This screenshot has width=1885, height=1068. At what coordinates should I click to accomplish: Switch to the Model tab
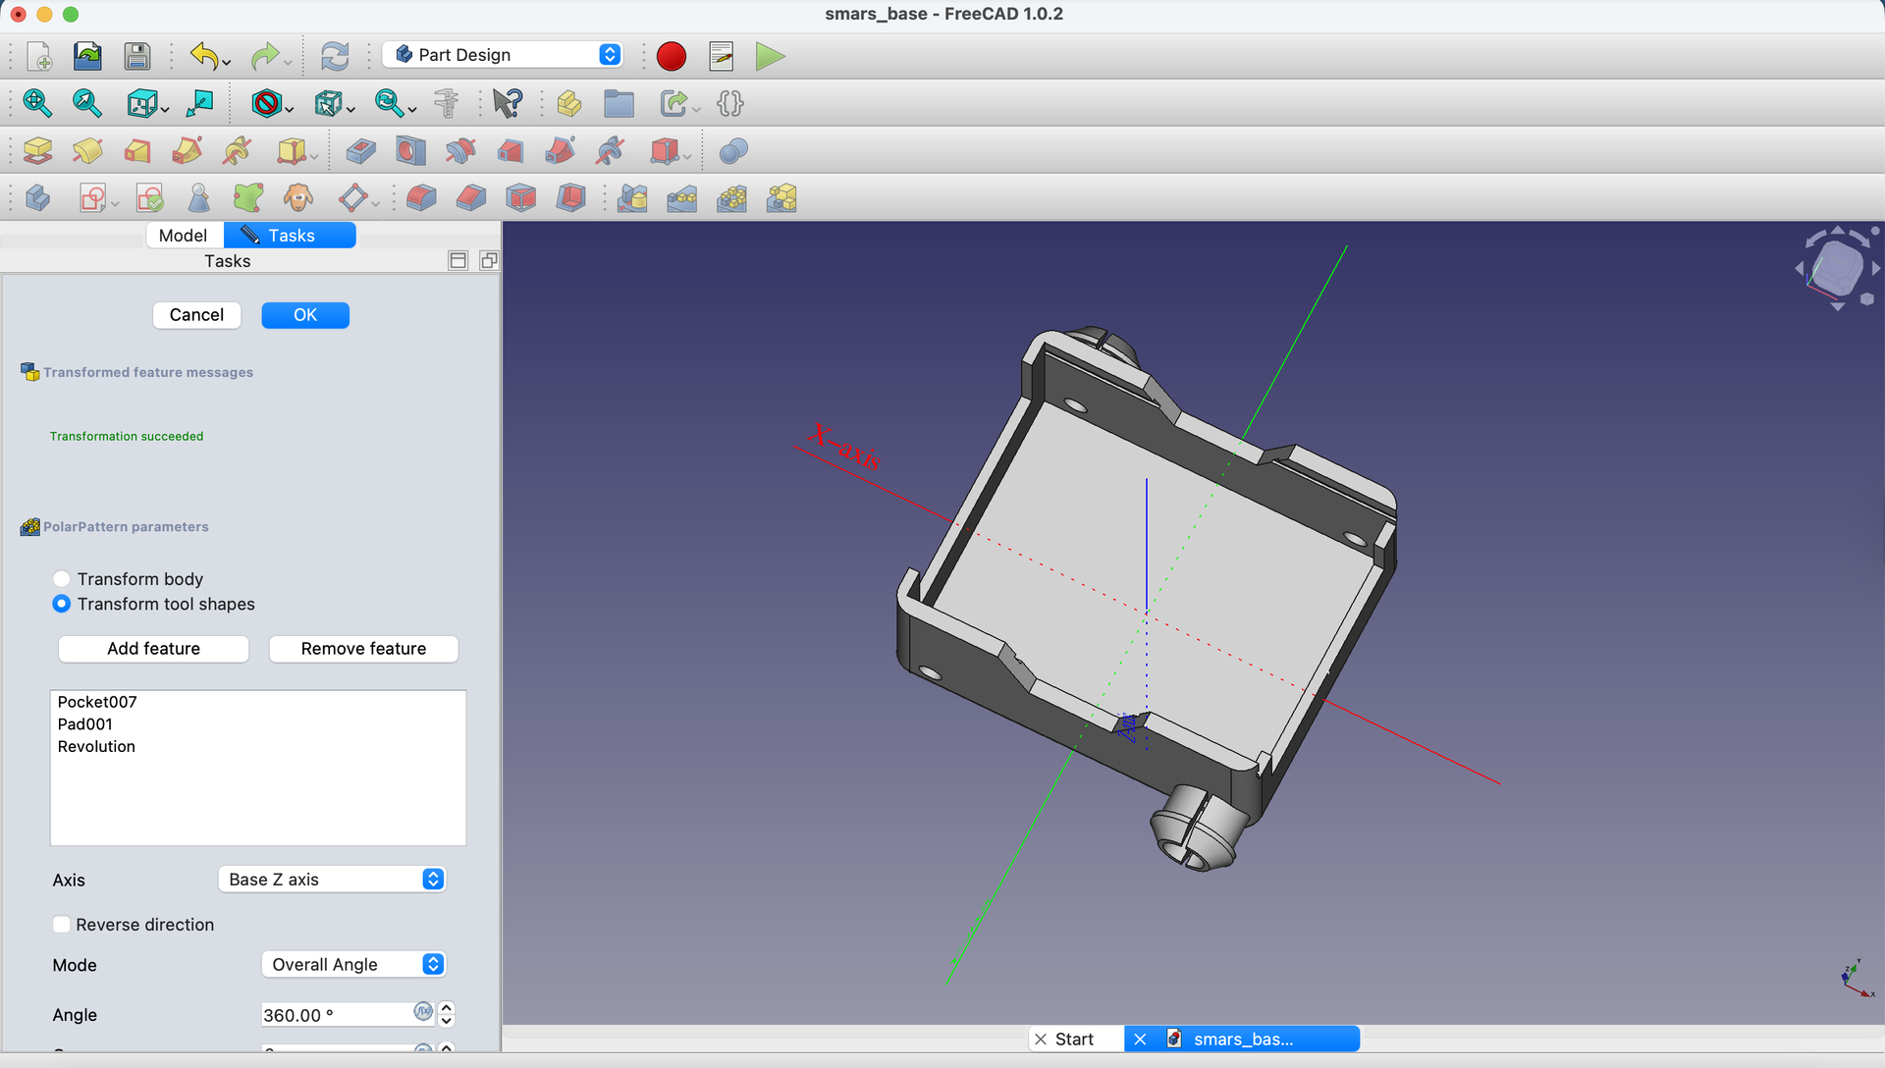183,236
